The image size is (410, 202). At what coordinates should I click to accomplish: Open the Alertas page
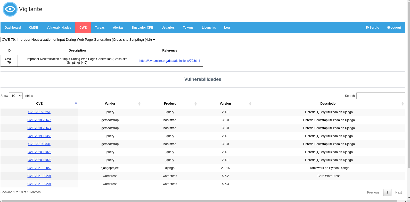(x=118, y=28)
